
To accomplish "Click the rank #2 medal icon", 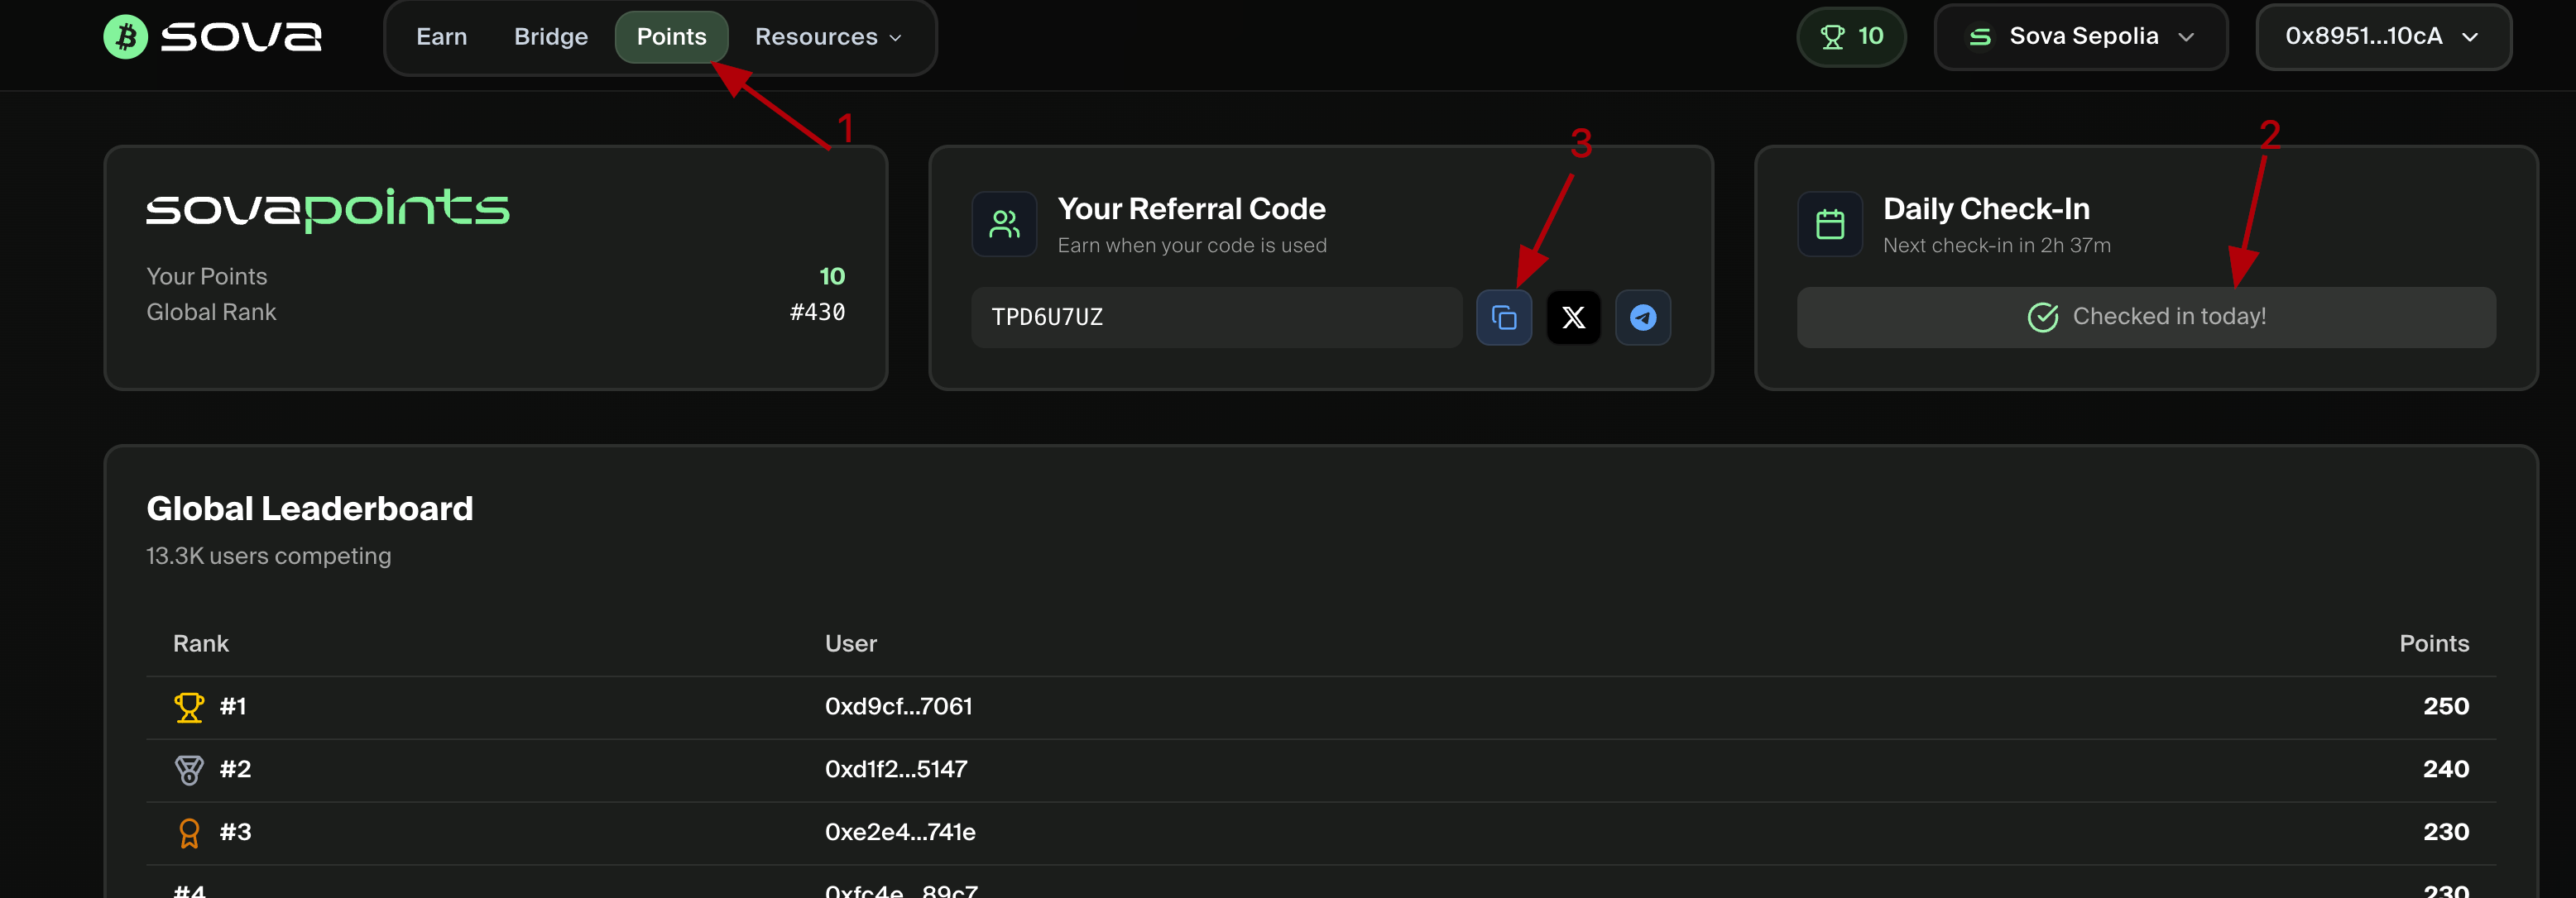I will pos(189,770).
